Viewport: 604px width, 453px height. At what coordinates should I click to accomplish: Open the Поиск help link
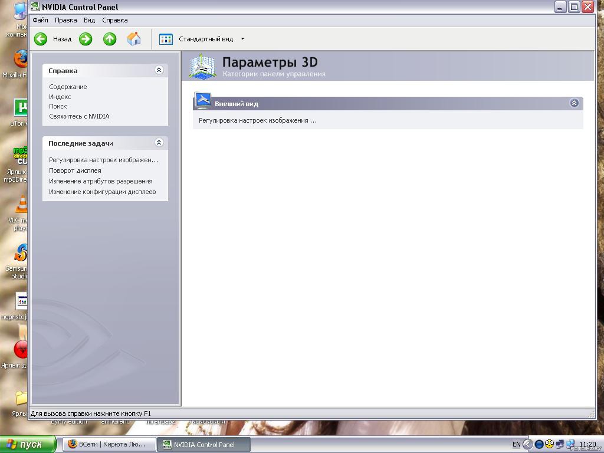[x=58, y=106]
